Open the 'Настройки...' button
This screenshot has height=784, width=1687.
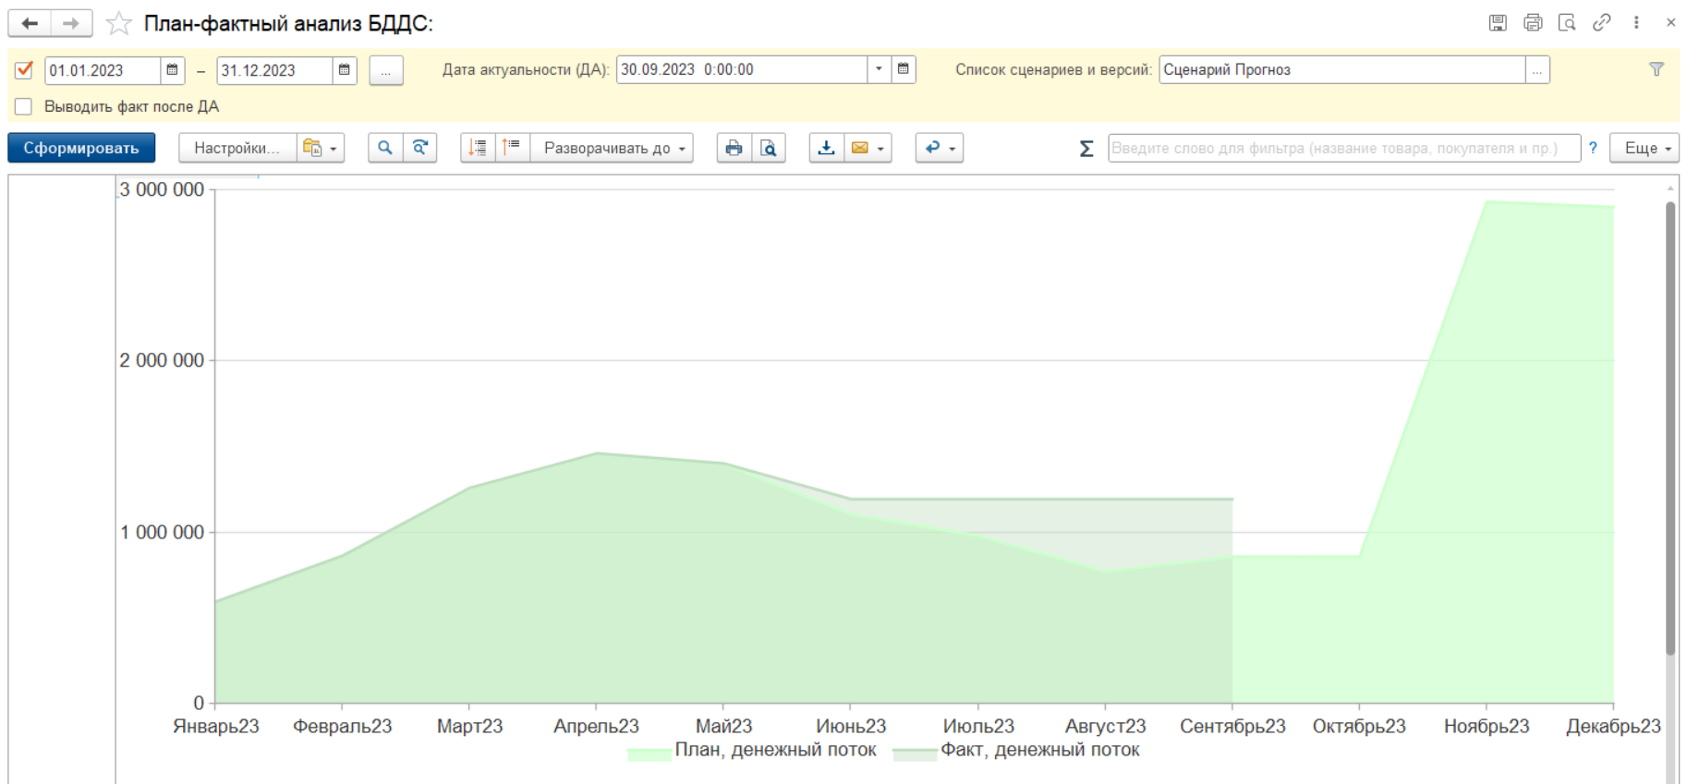(x=237, y=148)
